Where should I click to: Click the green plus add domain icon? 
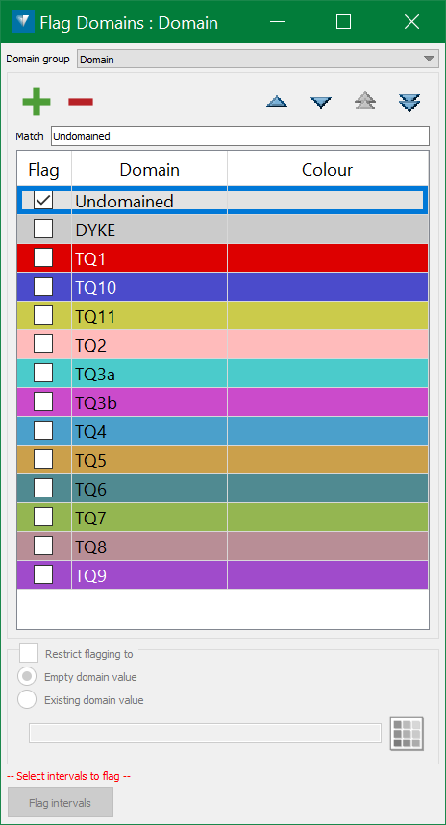coord(37,102)
